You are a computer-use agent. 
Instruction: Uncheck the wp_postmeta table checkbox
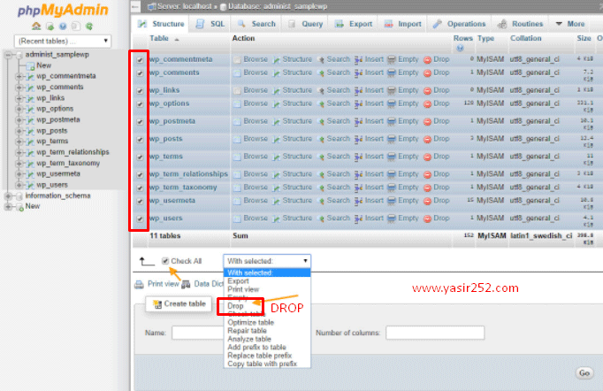pyautogui.click(x=140, y=121)
